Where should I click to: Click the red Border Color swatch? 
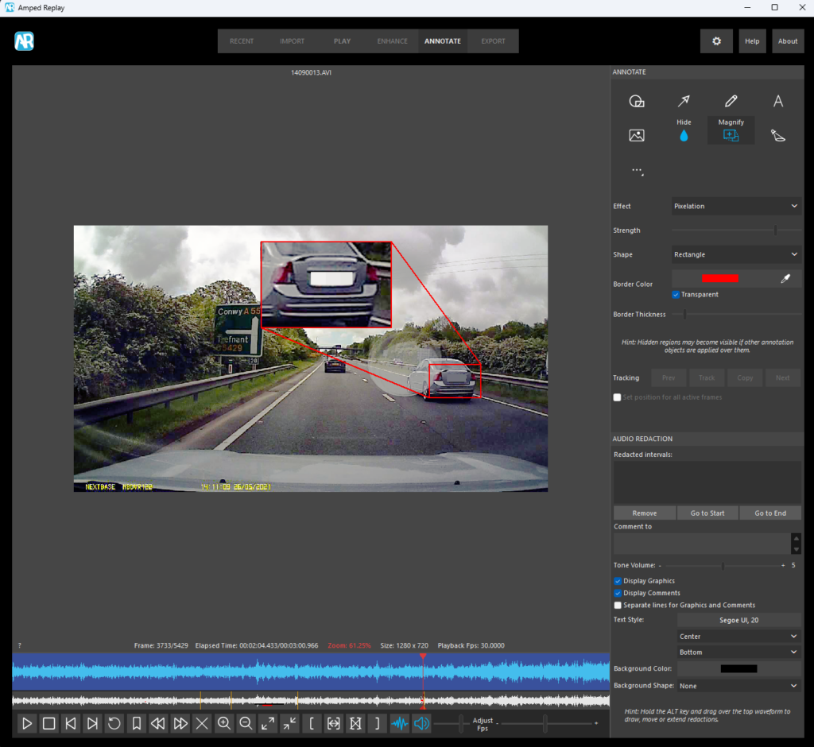pyautogui.click(x=720, y=278)
